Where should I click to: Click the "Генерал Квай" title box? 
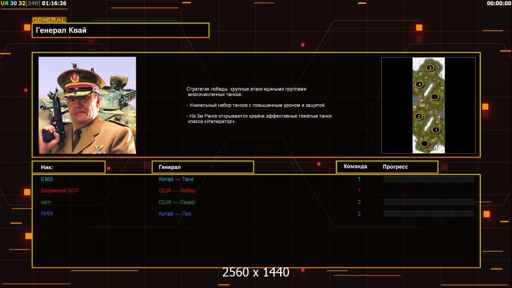point(121,30)
